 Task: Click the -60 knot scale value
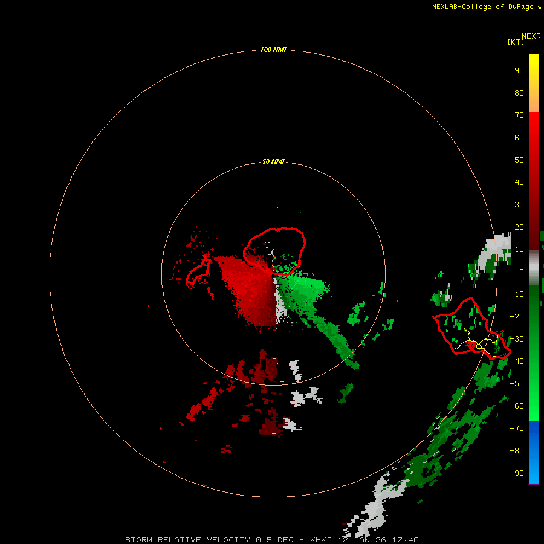(x=517, y=406)
